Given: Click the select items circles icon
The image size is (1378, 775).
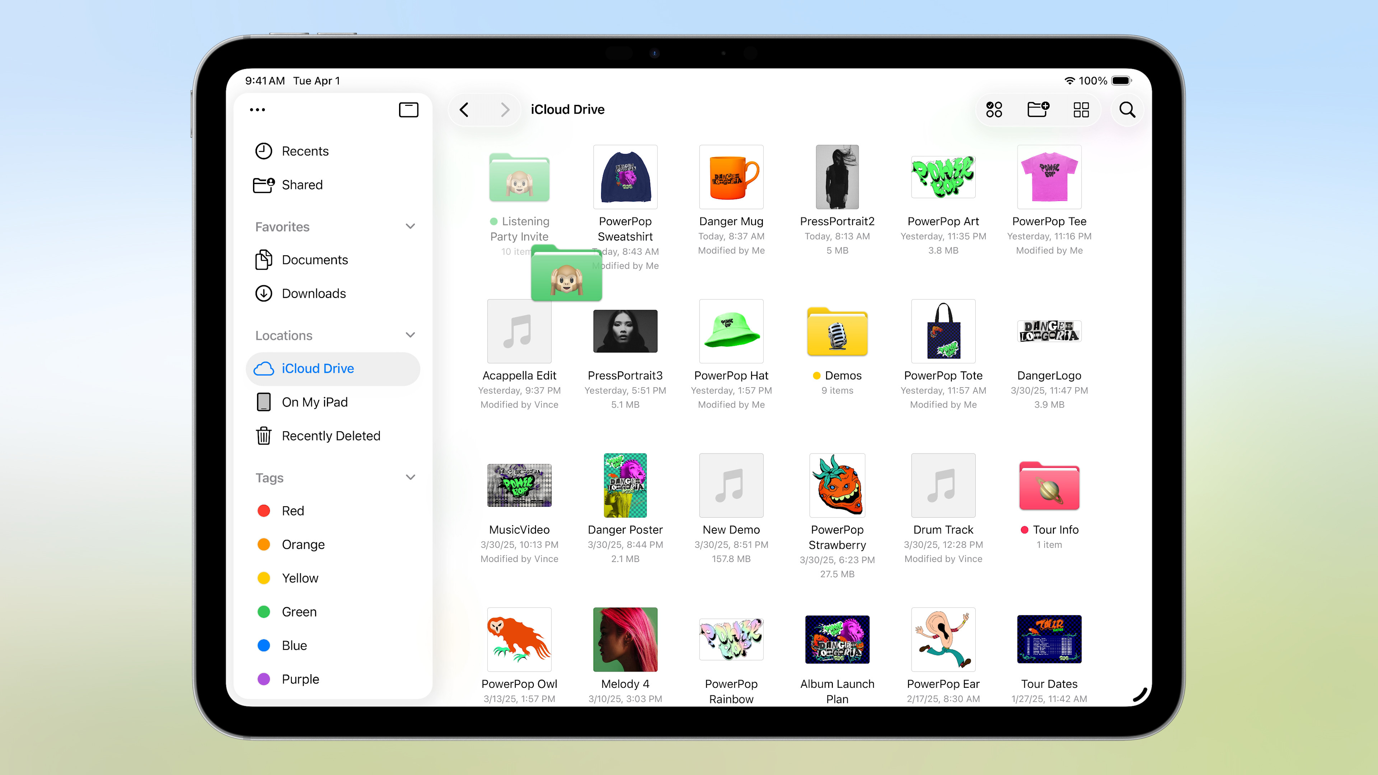Looking at the screenshot, I should point(994,110).
